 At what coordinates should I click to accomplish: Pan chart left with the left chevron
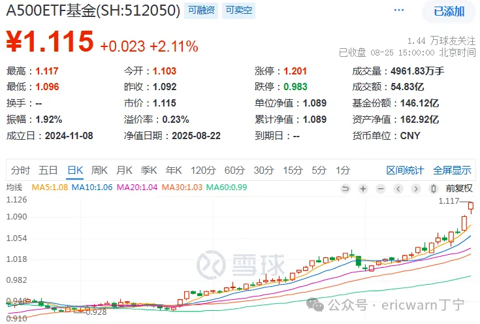pyautogui.click(x=398, y=189)
